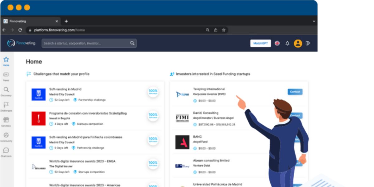Image resolution: width=374 pixels, height=187 pixels.
Task: Click the 'Challenges that match your profile' heading
Action: [x=61, y=74]
